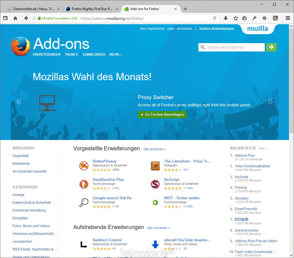Image resolution: width=294 pixels, height=258 pixels.
Task: Open the THEMES menu
Action: click(71, 55)
